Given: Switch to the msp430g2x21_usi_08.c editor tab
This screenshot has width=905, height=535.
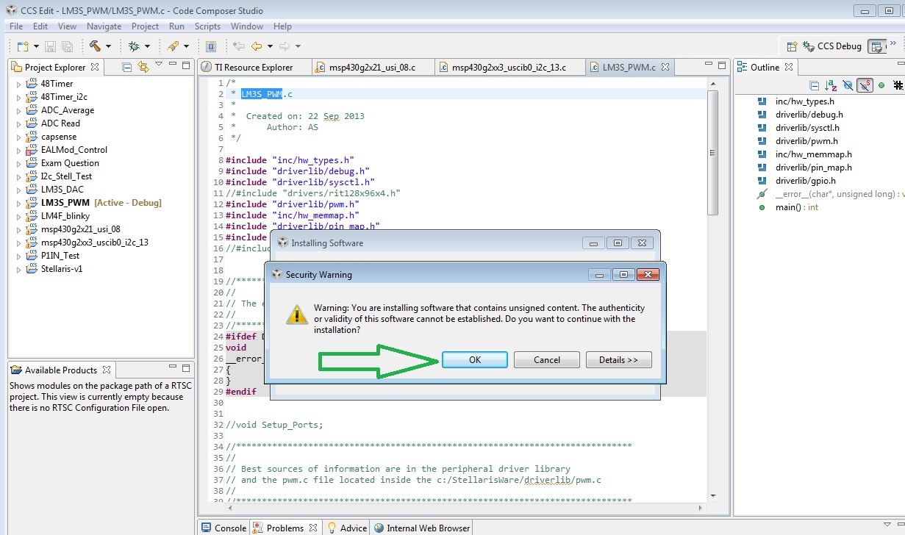Looking at the screenshot, I should (371, 67).
